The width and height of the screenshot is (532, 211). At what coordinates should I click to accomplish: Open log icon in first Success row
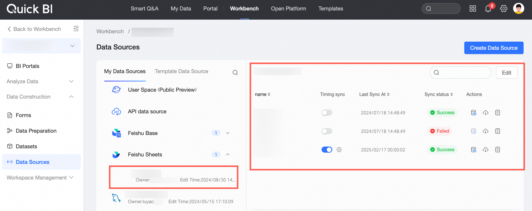pyautogui.click(x=498, y=113)
